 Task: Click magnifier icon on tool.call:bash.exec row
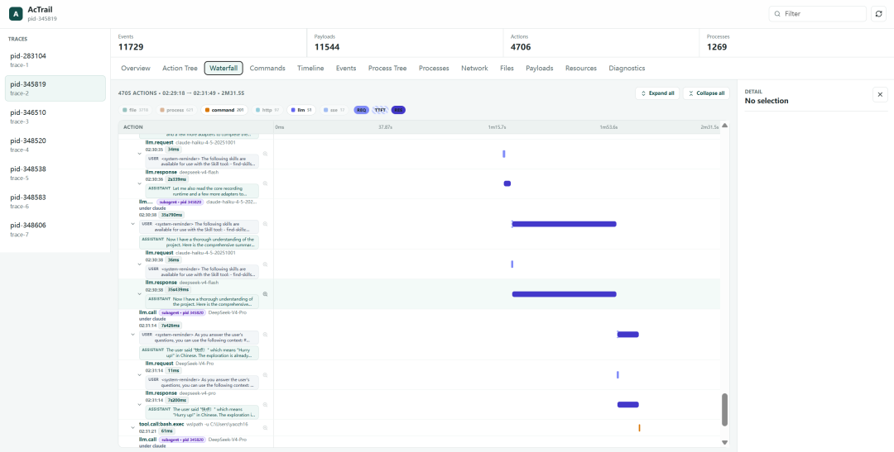pos(265,427)
